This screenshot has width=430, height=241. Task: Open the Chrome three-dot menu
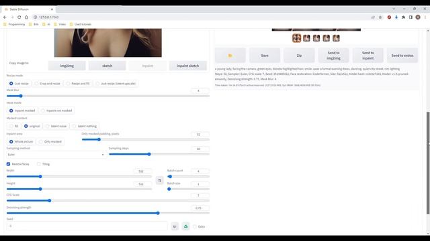[x=425, y=17]
